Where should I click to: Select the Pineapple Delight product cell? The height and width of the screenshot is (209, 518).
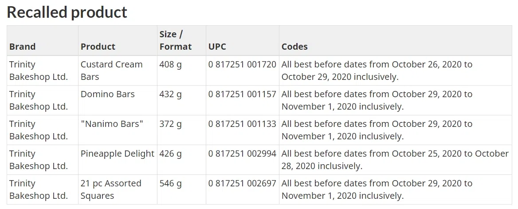point(118,154)
